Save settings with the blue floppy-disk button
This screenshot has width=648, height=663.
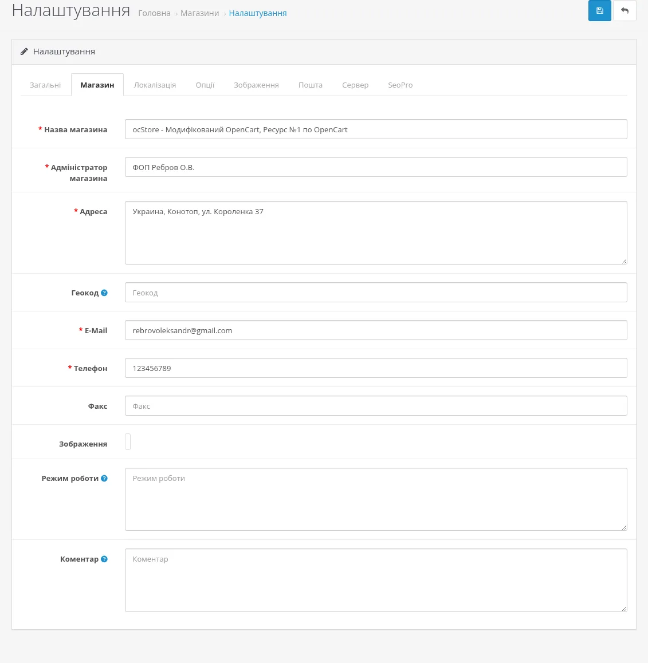[599, 10]
